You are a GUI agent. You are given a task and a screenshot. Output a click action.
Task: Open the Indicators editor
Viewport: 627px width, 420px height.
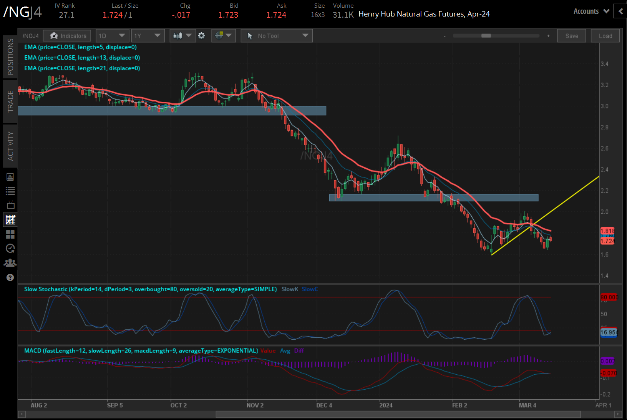[67, 35]
